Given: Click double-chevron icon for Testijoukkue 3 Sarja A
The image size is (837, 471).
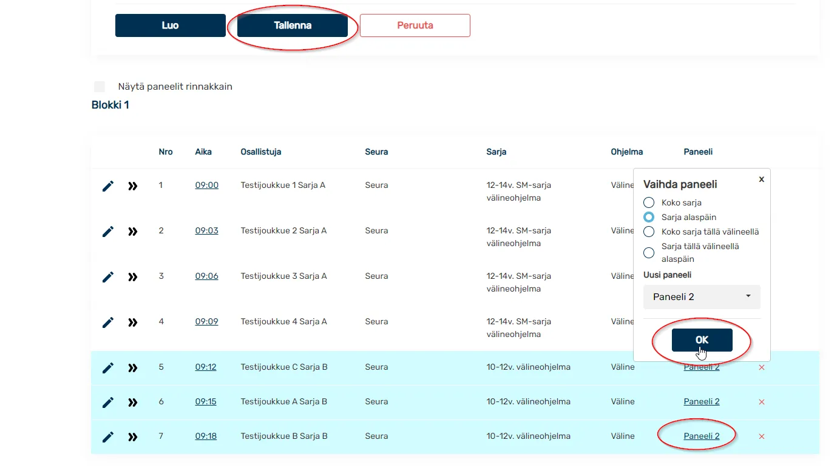Looking at the screenshot, I should (x=133, y=277).
